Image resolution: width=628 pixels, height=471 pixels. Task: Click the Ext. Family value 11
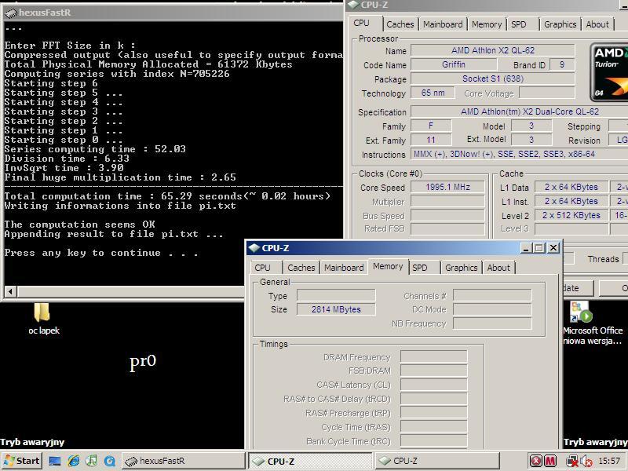point(431,140)
